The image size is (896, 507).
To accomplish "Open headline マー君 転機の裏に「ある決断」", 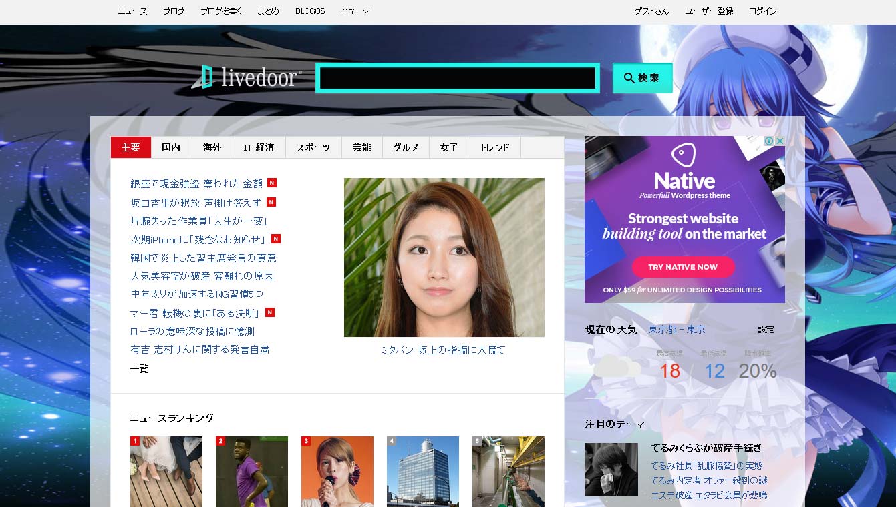I will (x=195, y=313).
